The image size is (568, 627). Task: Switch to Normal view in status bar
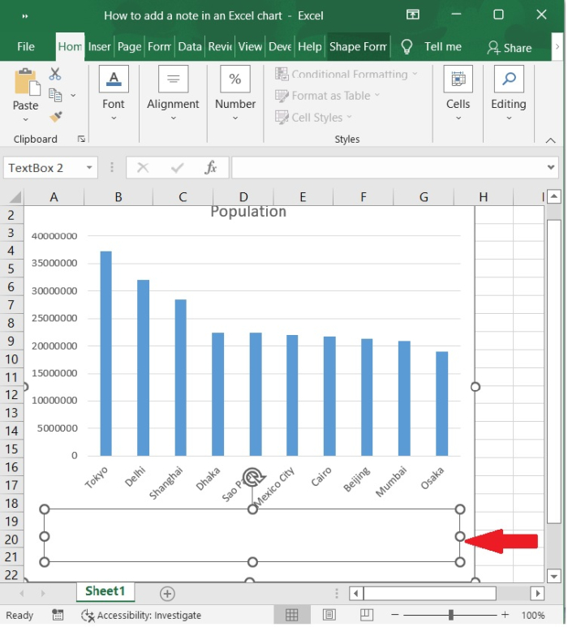pos(292,616)
